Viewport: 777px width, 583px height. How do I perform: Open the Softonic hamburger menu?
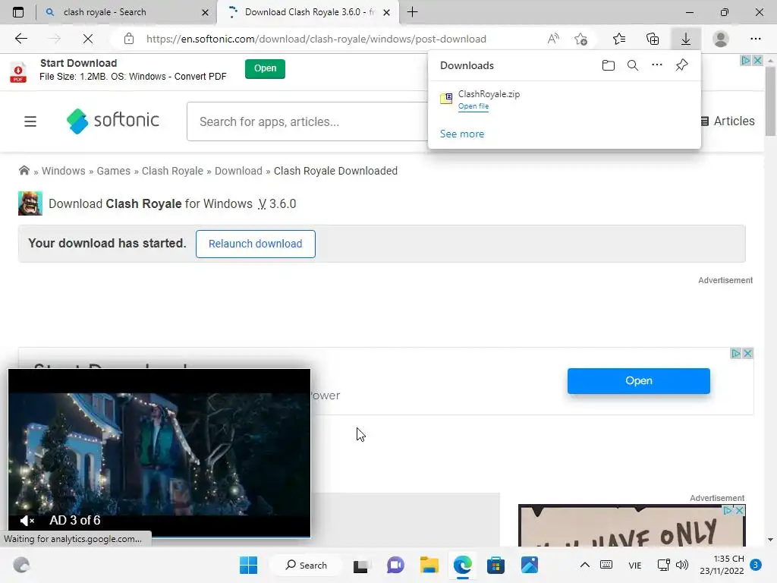(x=30, y=121)
